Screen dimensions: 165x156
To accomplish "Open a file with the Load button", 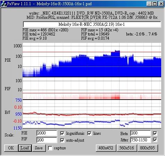I will [x=25, y=148].
